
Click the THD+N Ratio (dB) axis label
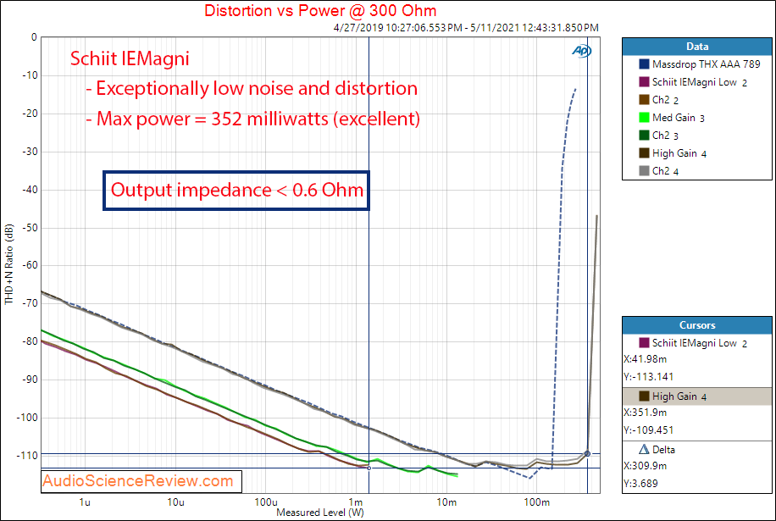coord(9,264)
